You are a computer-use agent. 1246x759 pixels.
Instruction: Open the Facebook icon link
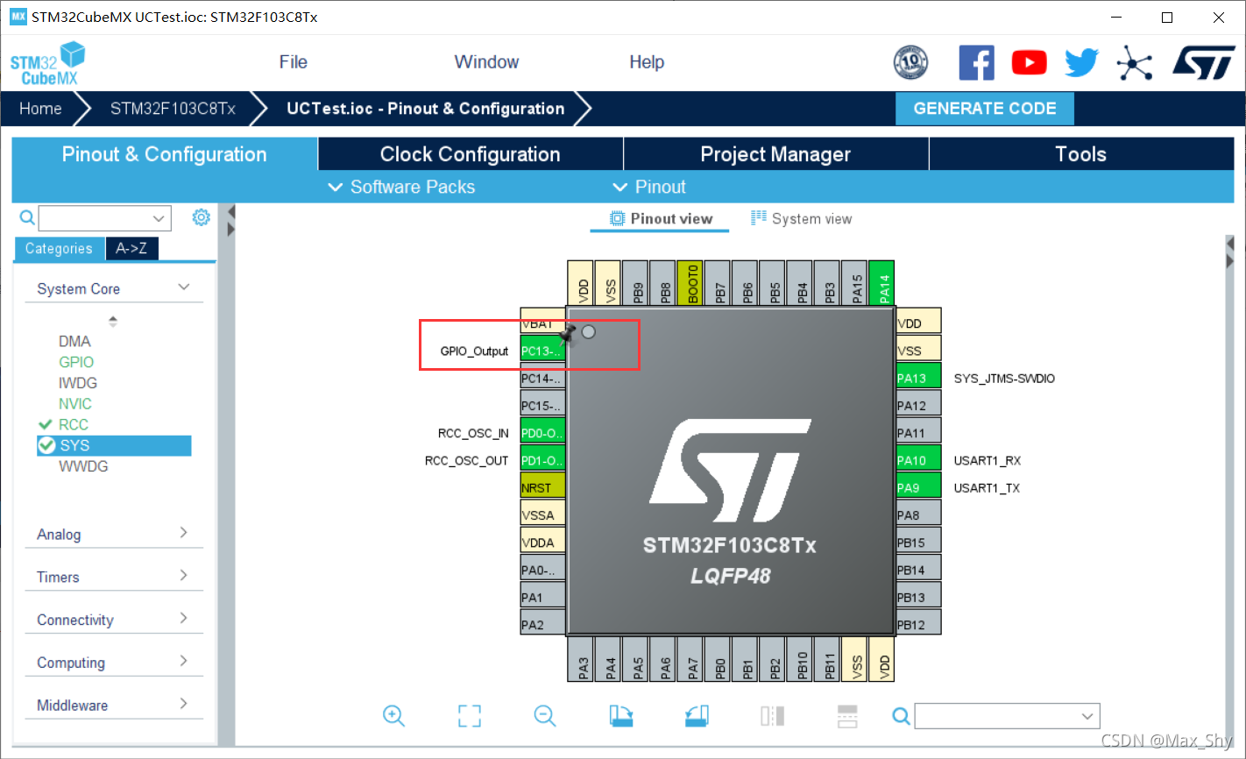tap(976, 62)
